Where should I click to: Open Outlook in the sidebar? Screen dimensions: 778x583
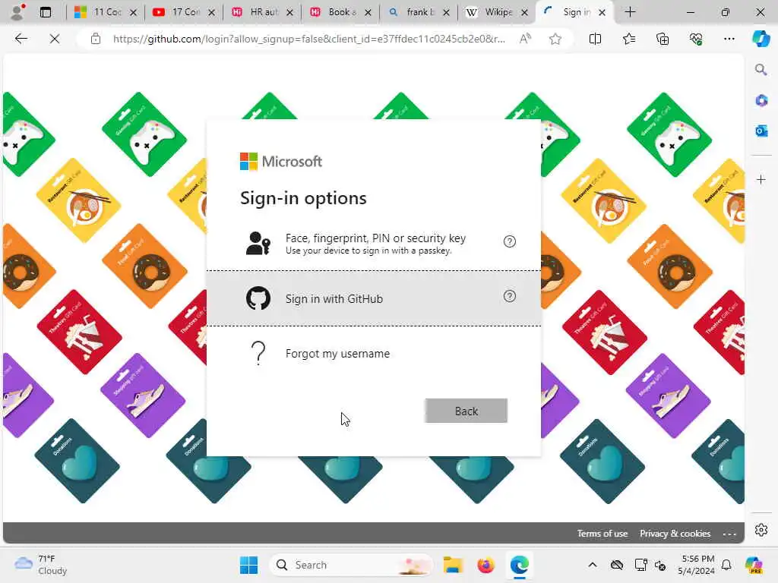pyautogui.click(x=761, y=131)
